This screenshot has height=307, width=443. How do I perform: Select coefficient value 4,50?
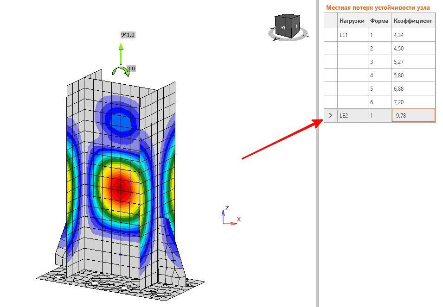(x=413, y=49)
